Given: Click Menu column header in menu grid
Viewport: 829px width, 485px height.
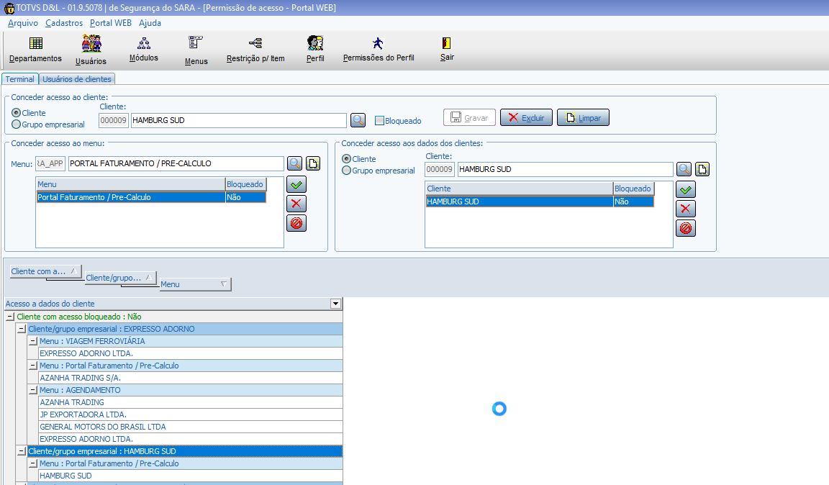Looking at the screenshot, I should pos(130,184).
